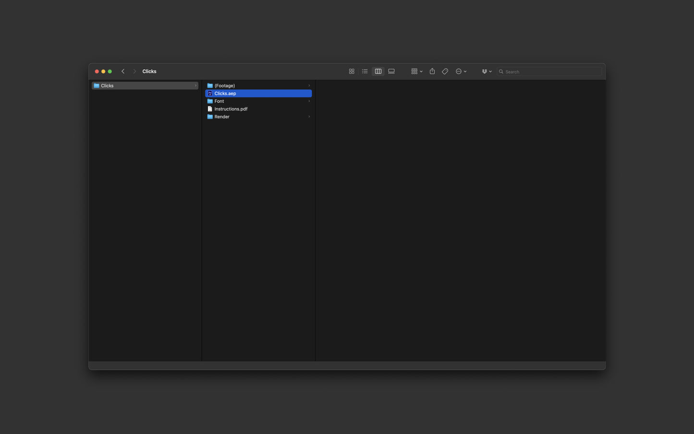694x434 pixels.
Task: Open the More actions ellipsis menu
Action: (x=461, y=72)
